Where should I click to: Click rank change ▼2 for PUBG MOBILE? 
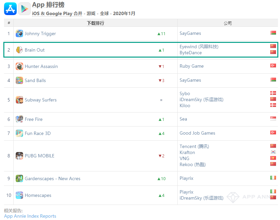(x=161, y=156)
